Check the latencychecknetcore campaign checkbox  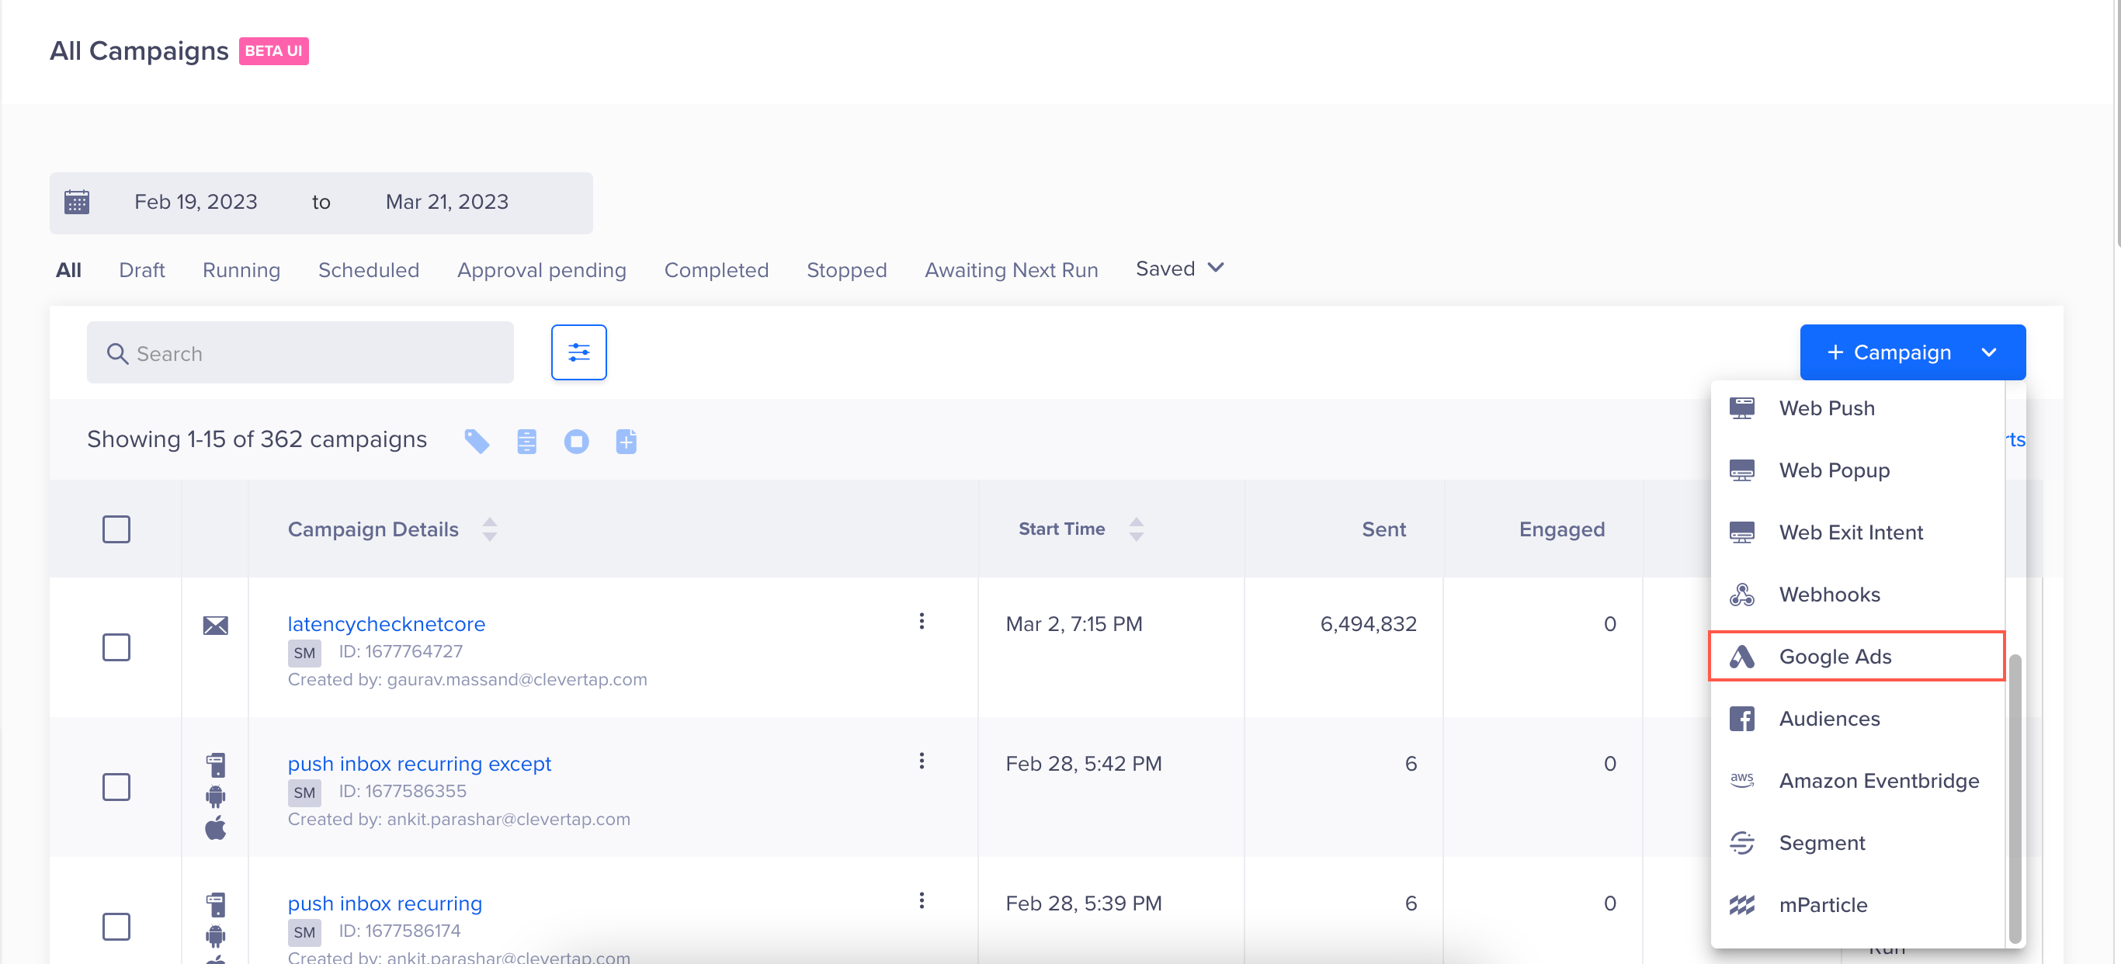(x=116, y=647)
